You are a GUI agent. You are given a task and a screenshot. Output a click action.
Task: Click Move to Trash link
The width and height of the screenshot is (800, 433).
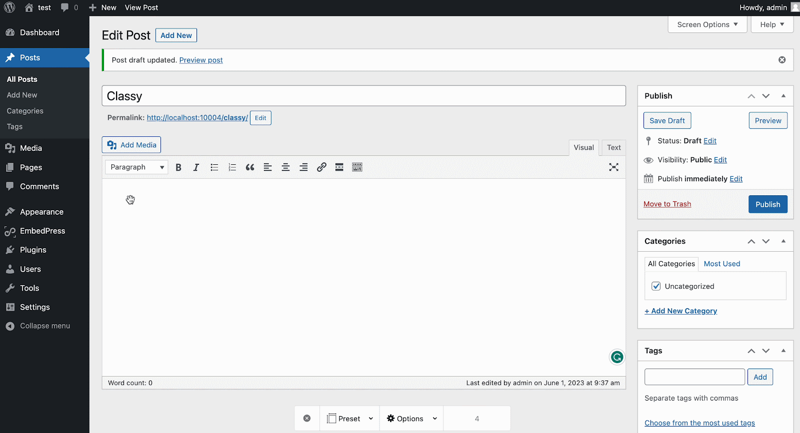667,204
